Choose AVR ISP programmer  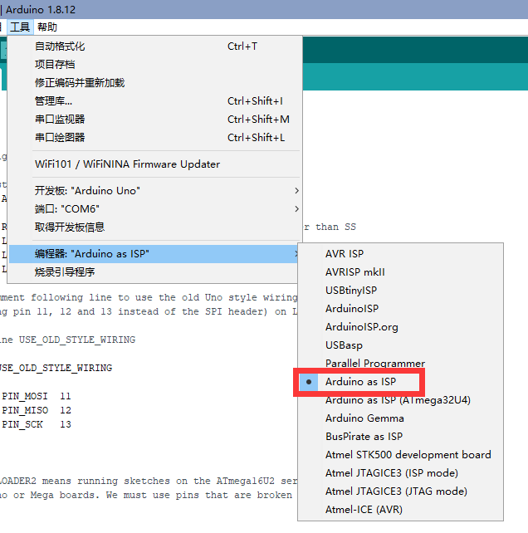coord(400,253)
